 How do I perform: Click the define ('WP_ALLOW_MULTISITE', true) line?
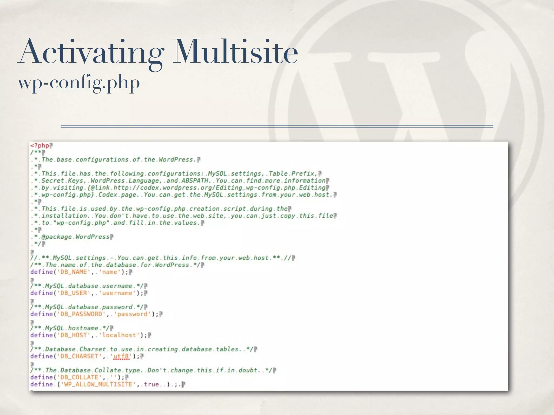click(108, 384)
